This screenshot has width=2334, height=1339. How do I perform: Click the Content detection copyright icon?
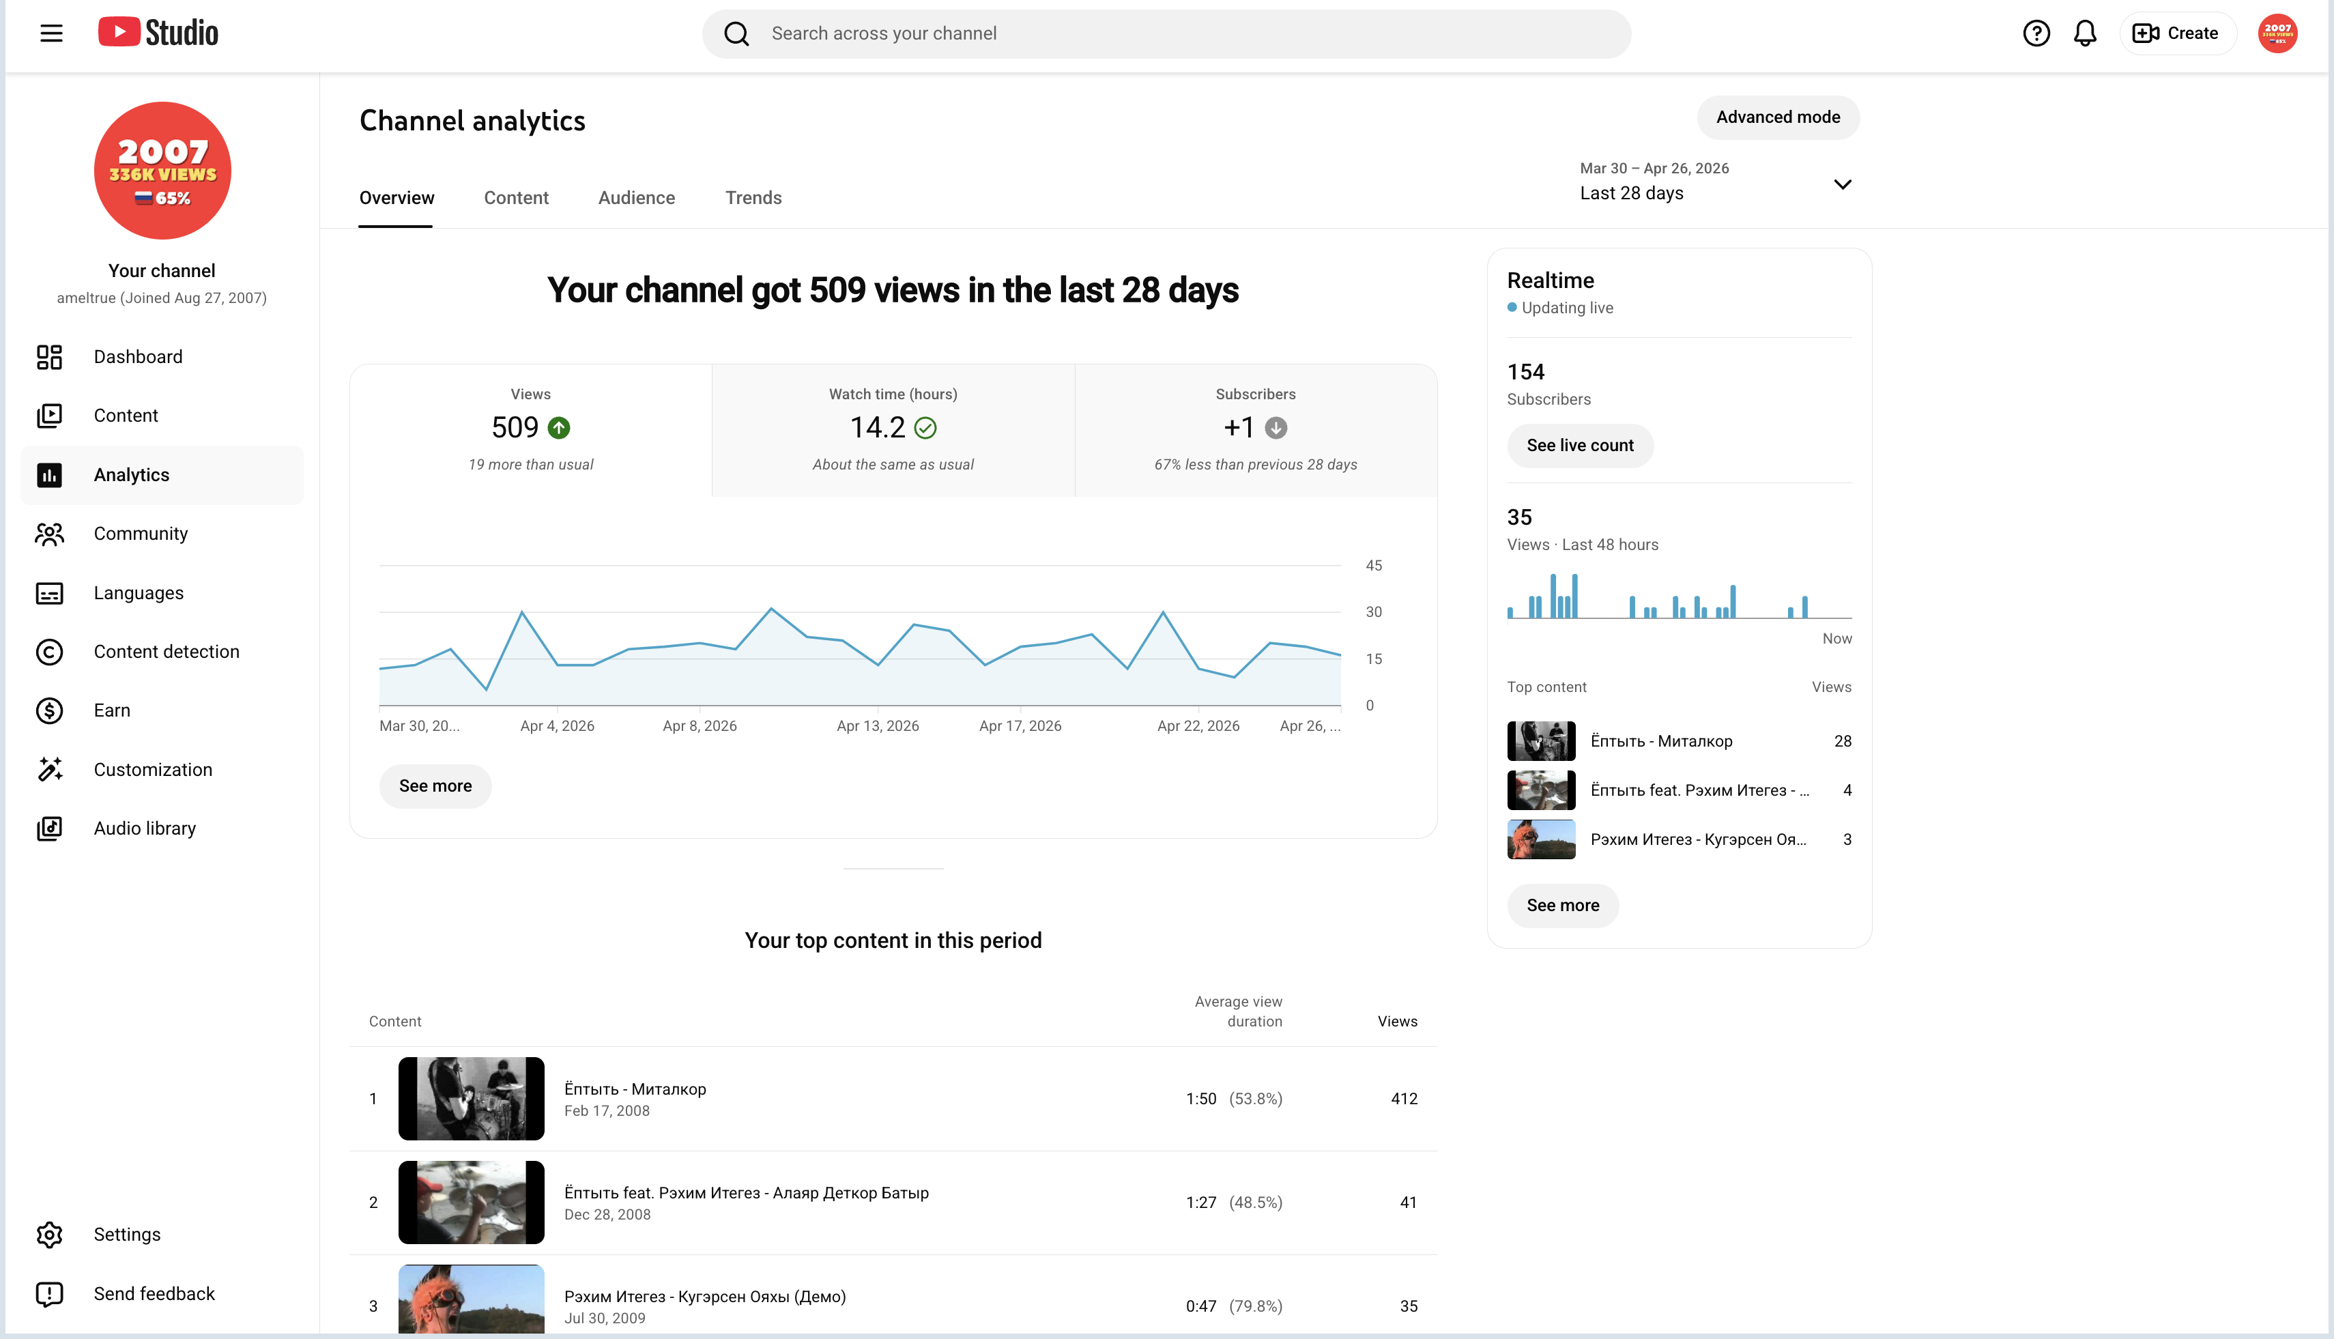tap(50, 652)
